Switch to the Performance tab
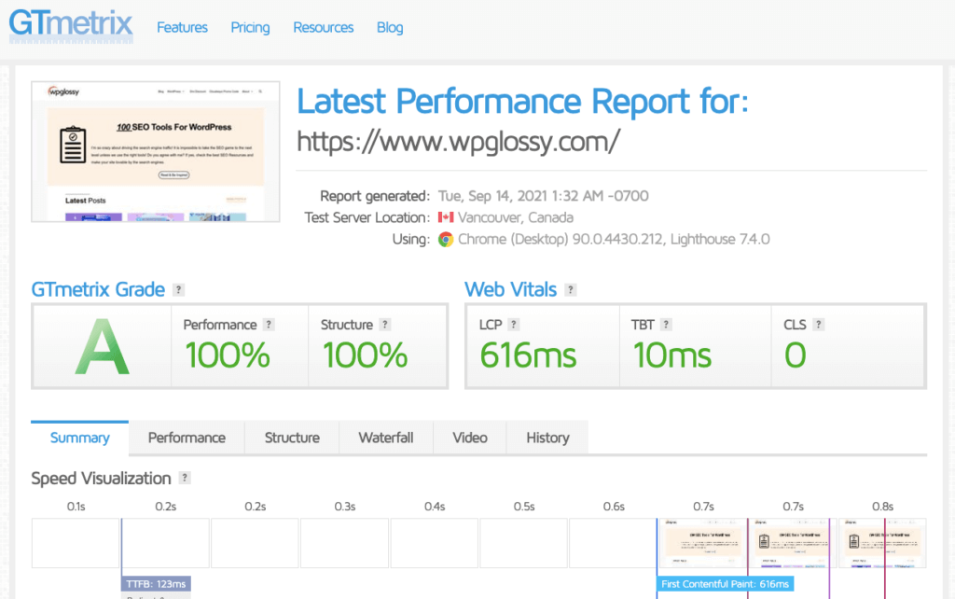This screenshot has width=955, height=599. click(x=187, y=438)
